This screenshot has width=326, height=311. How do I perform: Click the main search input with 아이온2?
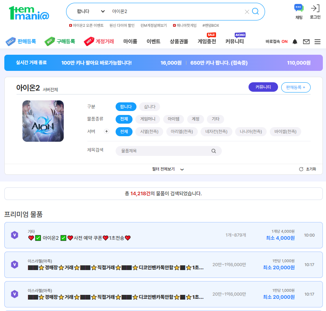[177, 11]
